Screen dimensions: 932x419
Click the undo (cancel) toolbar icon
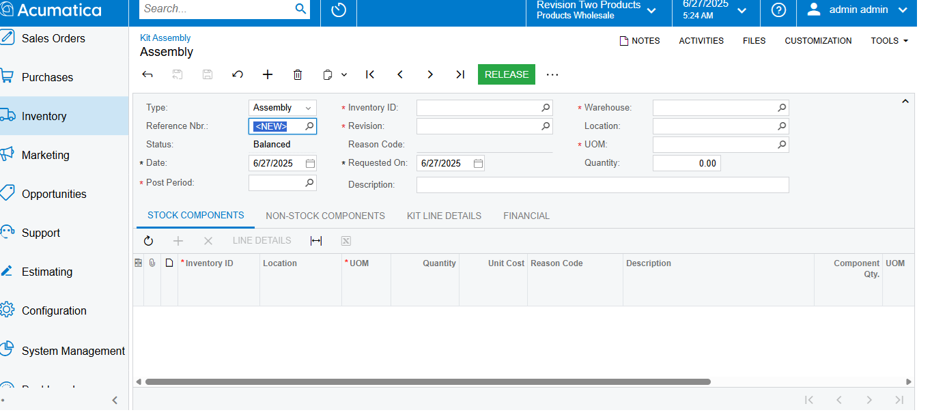pos(238,74)
